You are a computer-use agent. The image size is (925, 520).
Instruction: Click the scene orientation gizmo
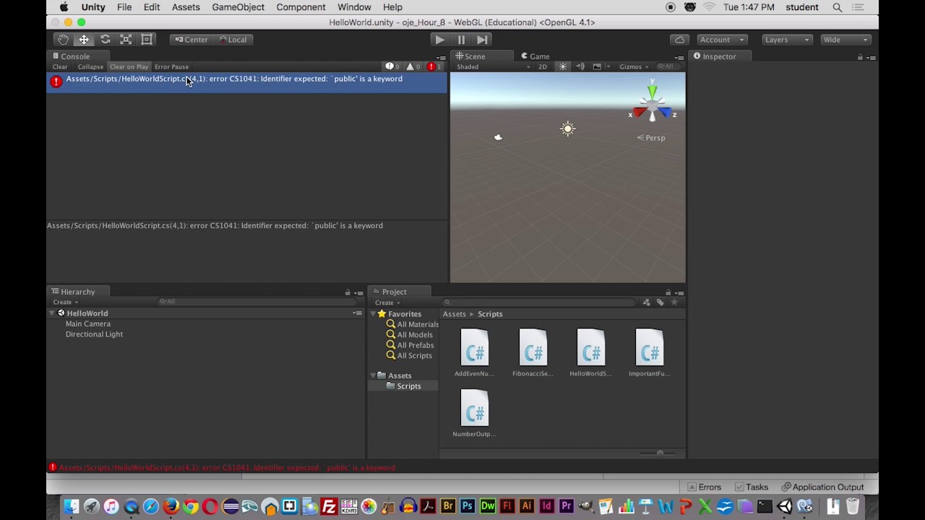click(x=653, y=105)
